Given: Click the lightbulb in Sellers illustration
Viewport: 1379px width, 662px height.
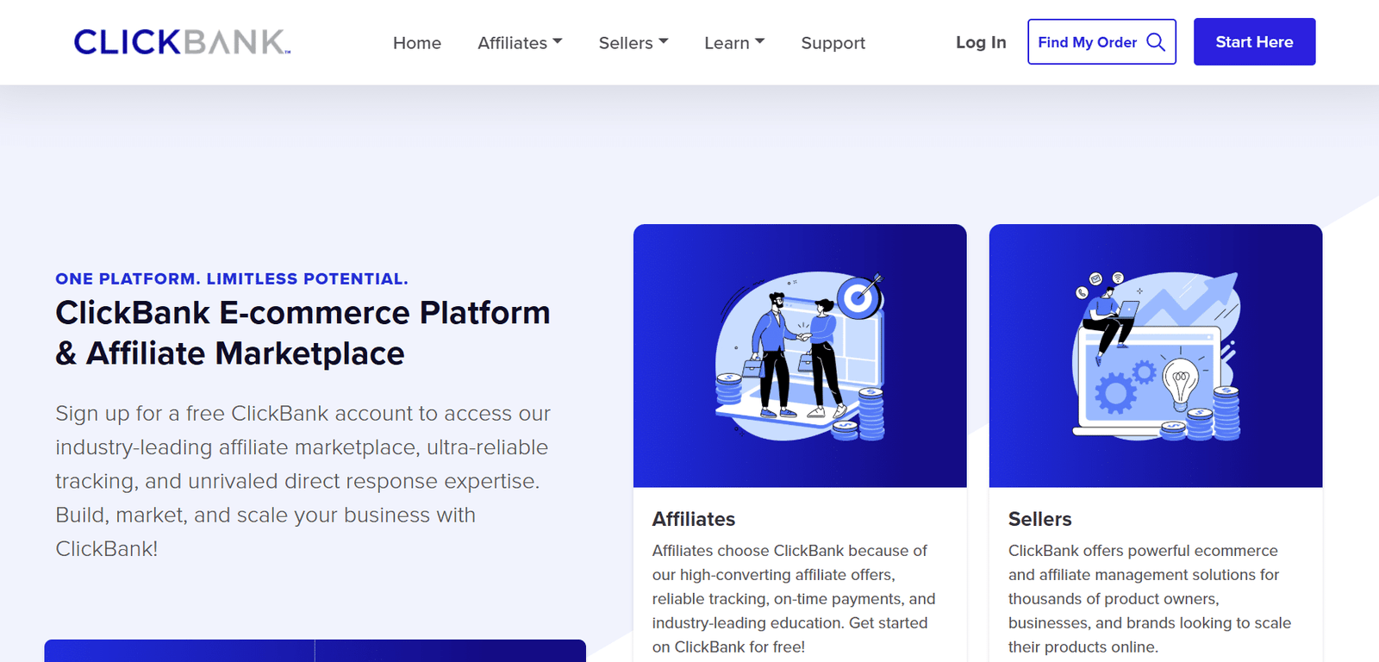Looking at the screenshot, I should pyautogui.click(x=1180, y=382).
